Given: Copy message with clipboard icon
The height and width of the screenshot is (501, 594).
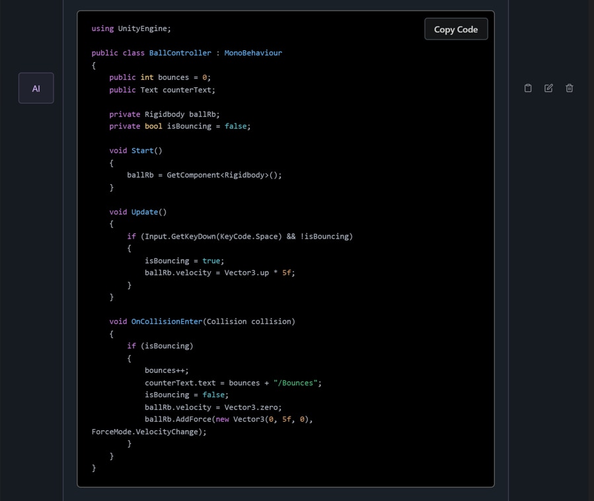Looking at the screenshot, I should pyautogui.click(x=528, y=88).
